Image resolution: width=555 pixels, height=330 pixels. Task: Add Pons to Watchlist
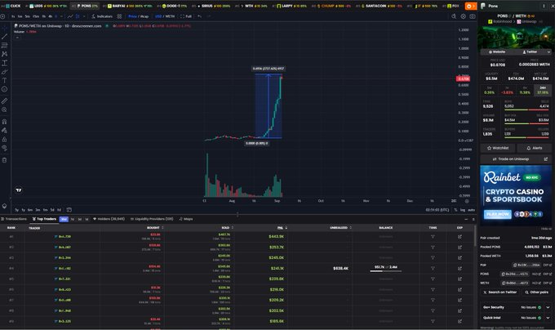coord(498,148)
